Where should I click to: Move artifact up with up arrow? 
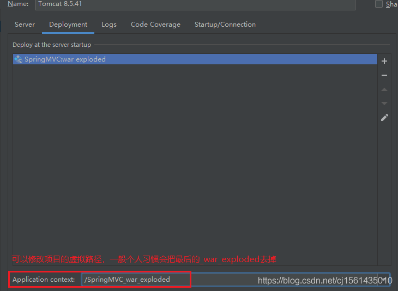click(x=384, y=89)
